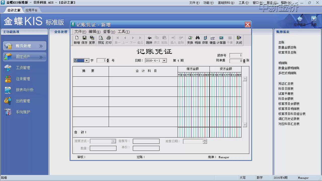The height and width of the screenshot is (181, 322).
Task: Open 出纳管理 in the sidebar
Action: (23, 101)
